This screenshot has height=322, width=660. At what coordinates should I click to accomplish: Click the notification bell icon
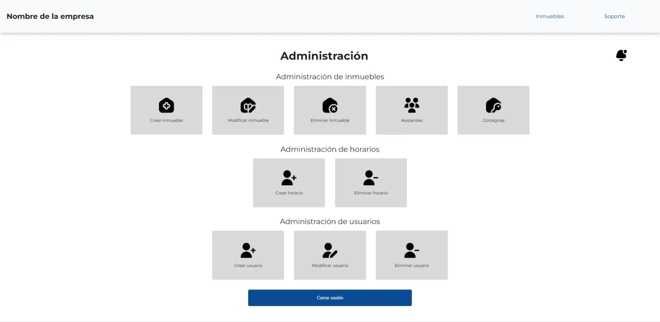[621, 55]
